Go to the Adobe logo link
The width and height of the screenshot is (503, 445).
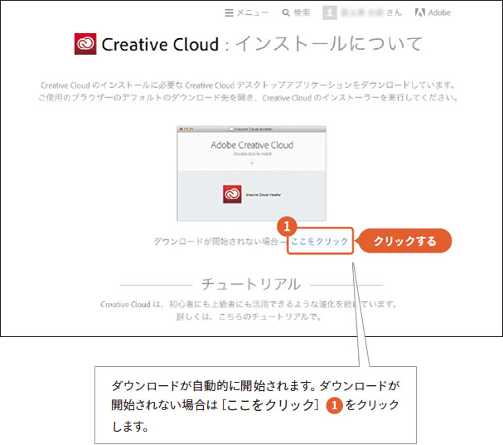433,12
